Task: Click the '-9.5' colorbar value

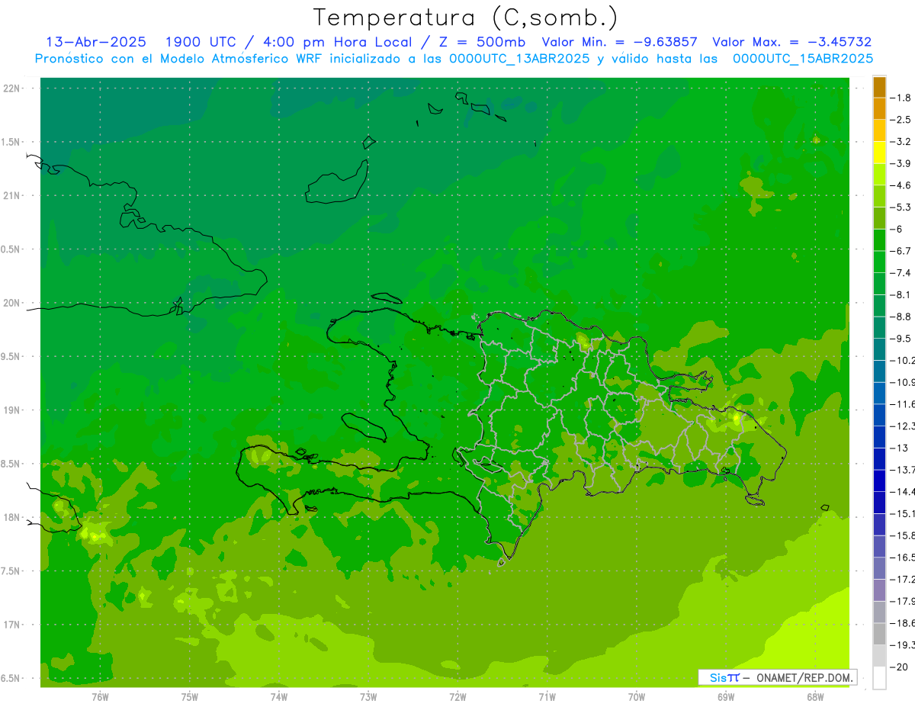Action: pyautogui.click(x=902, y=339)
